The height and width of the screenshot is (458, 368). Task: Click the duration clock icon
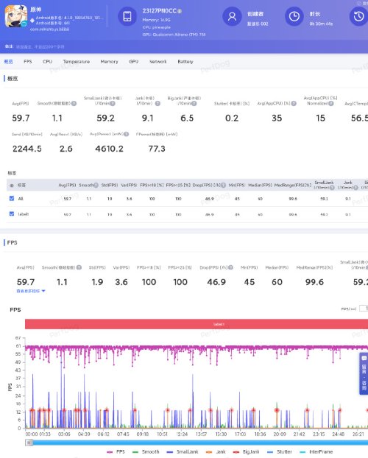pyautogui.click(x=294, y=16)
